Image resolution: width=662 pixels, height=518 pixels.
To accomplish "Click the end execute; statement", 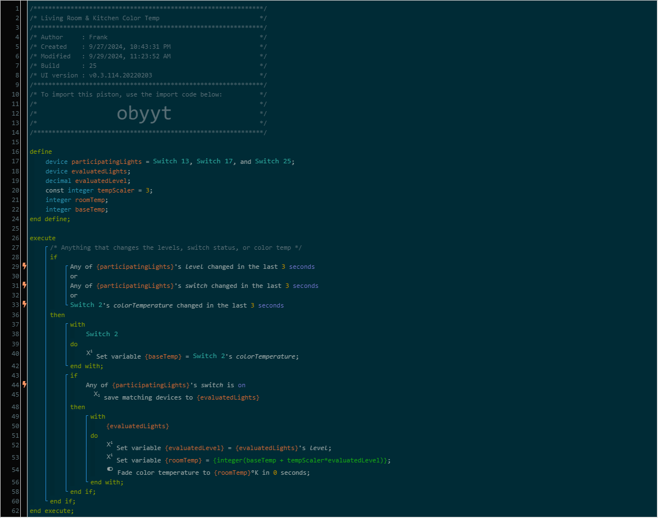I will tap(52, 511).
